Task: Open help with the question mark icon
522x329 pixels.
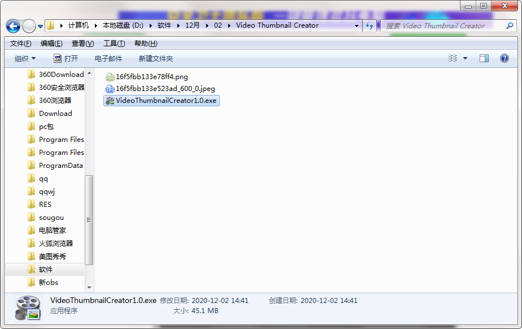Action: (x=504, y=58)
